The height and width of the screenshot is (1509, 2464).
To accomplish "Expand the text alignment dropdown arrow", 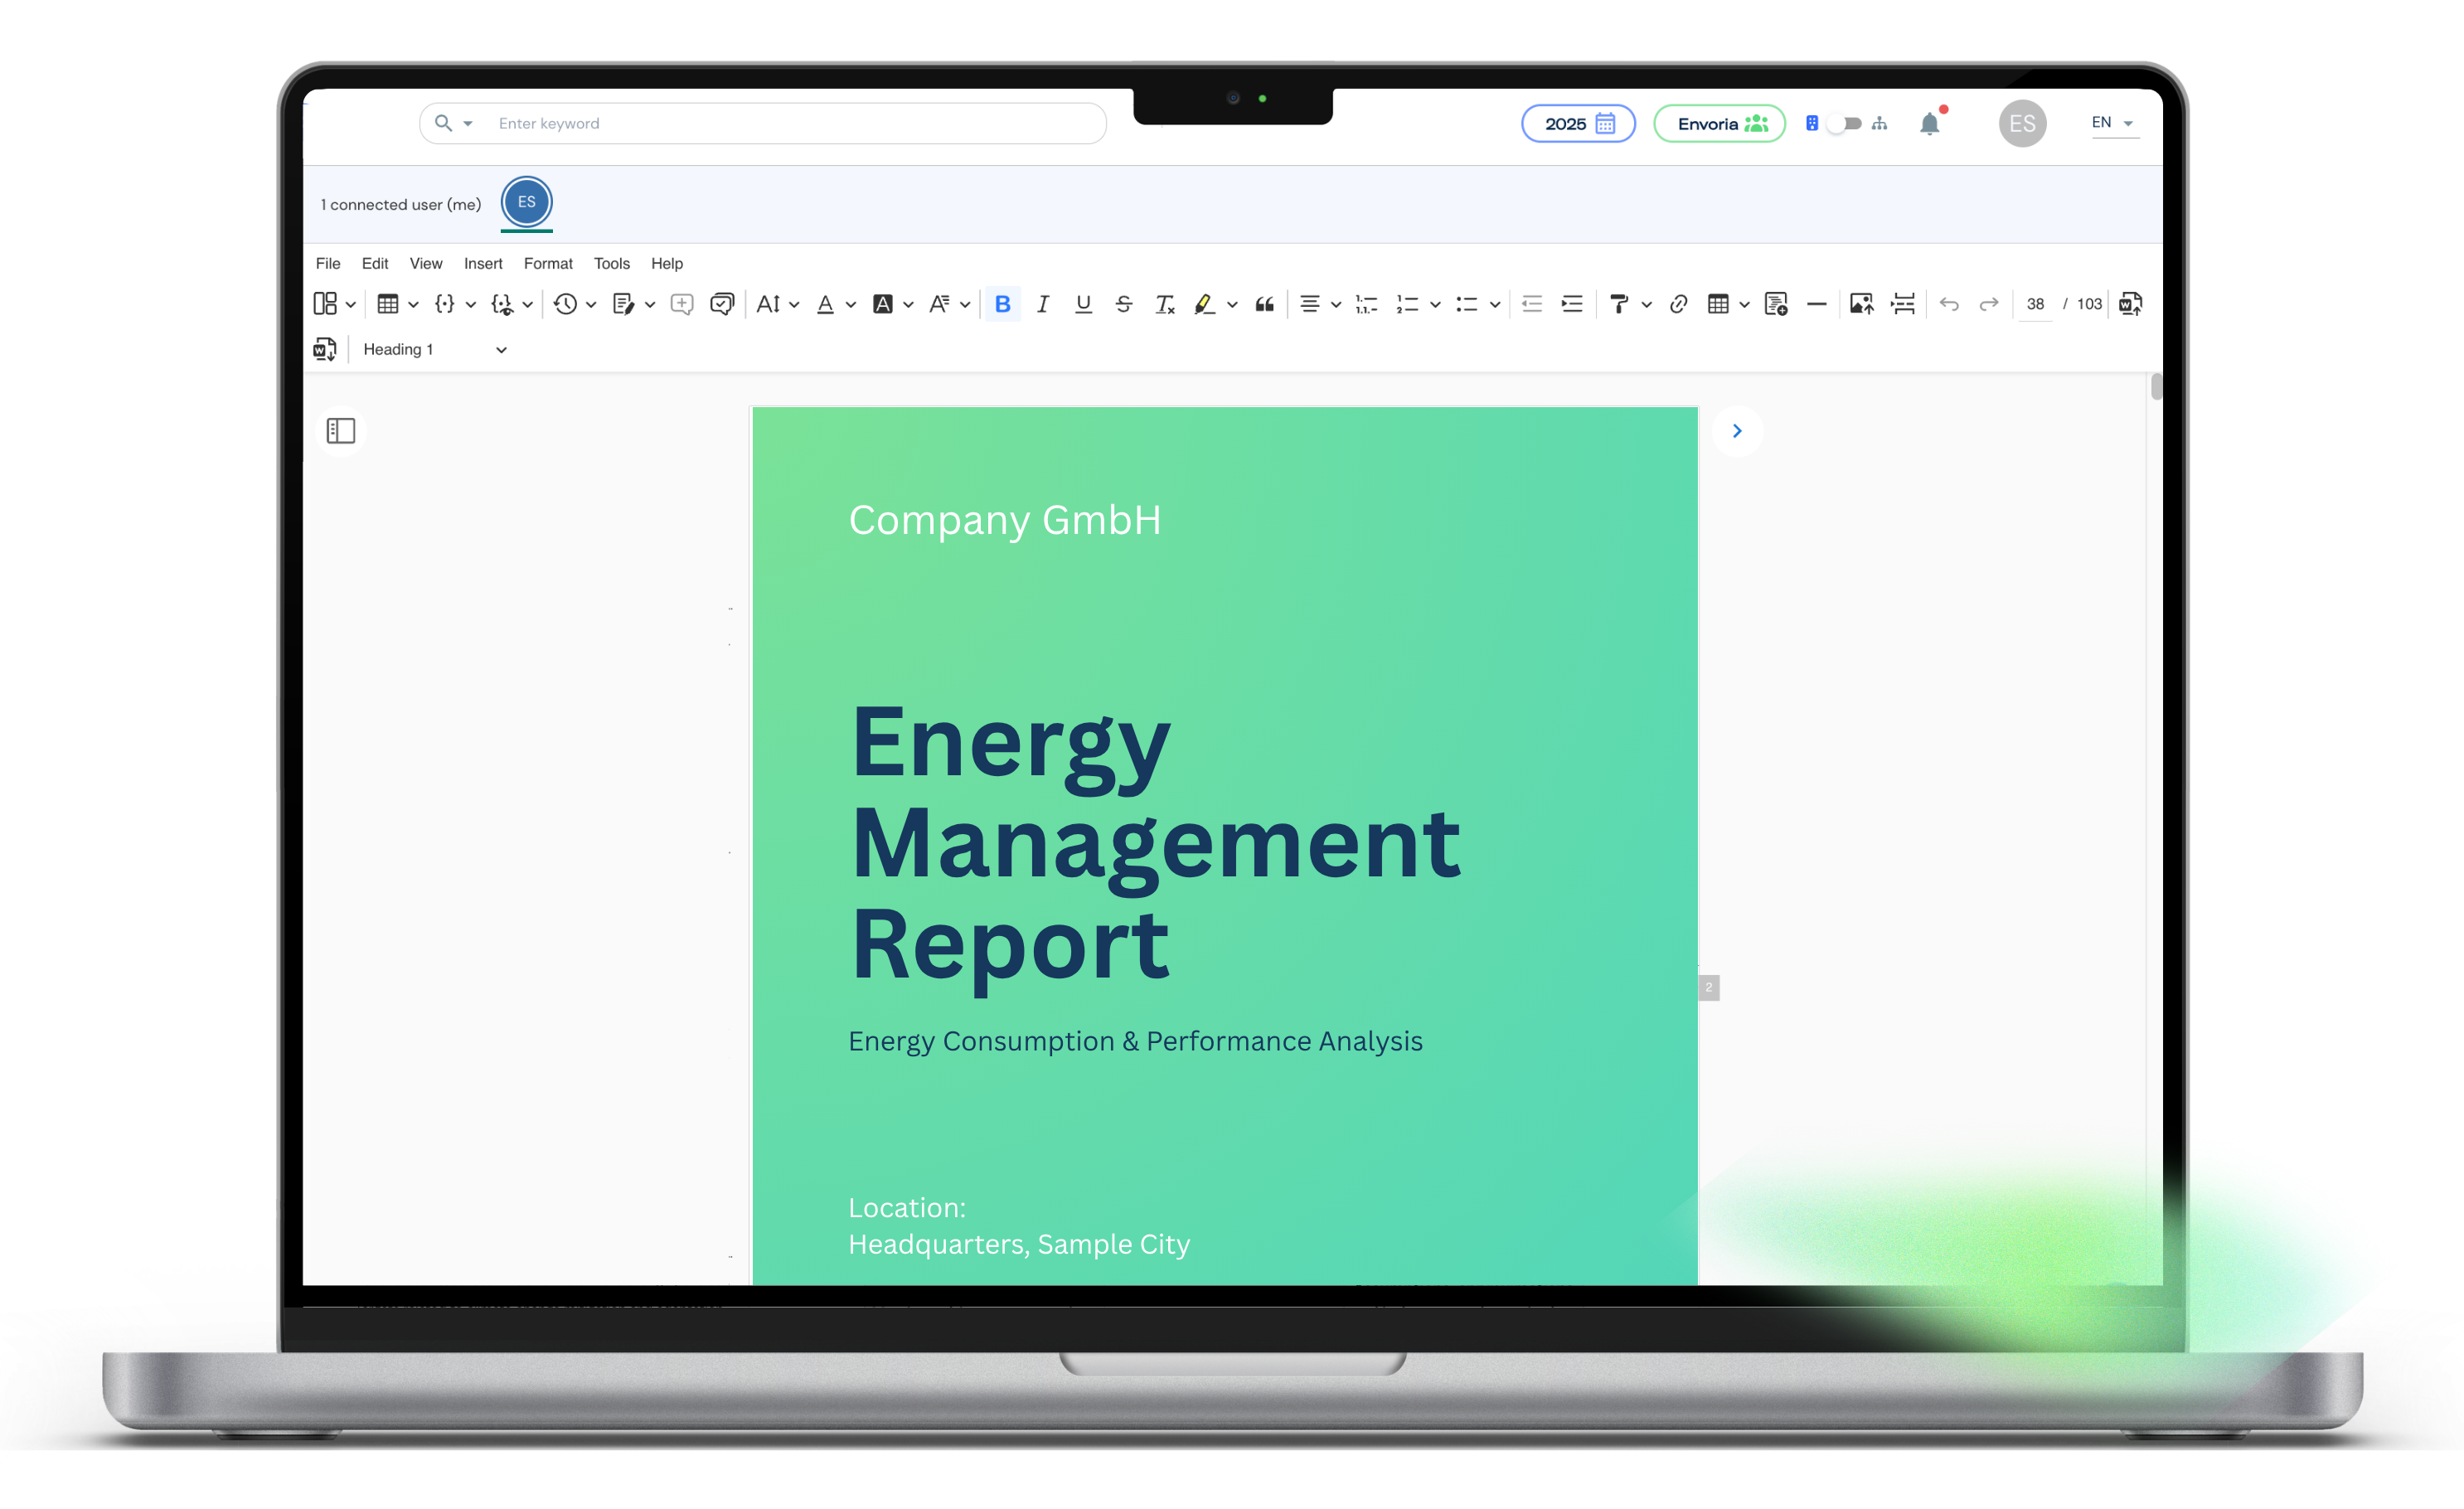I will coord(1335,305).
